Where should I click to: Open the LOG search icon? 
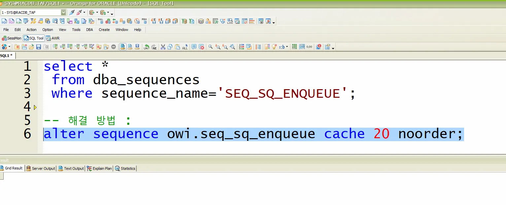pyautogui.click(x=230, y=21)
